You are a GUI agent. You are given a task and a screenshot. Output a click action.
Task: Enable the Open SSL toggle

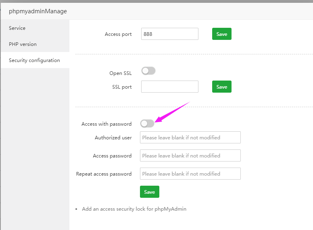click(148, 71)
